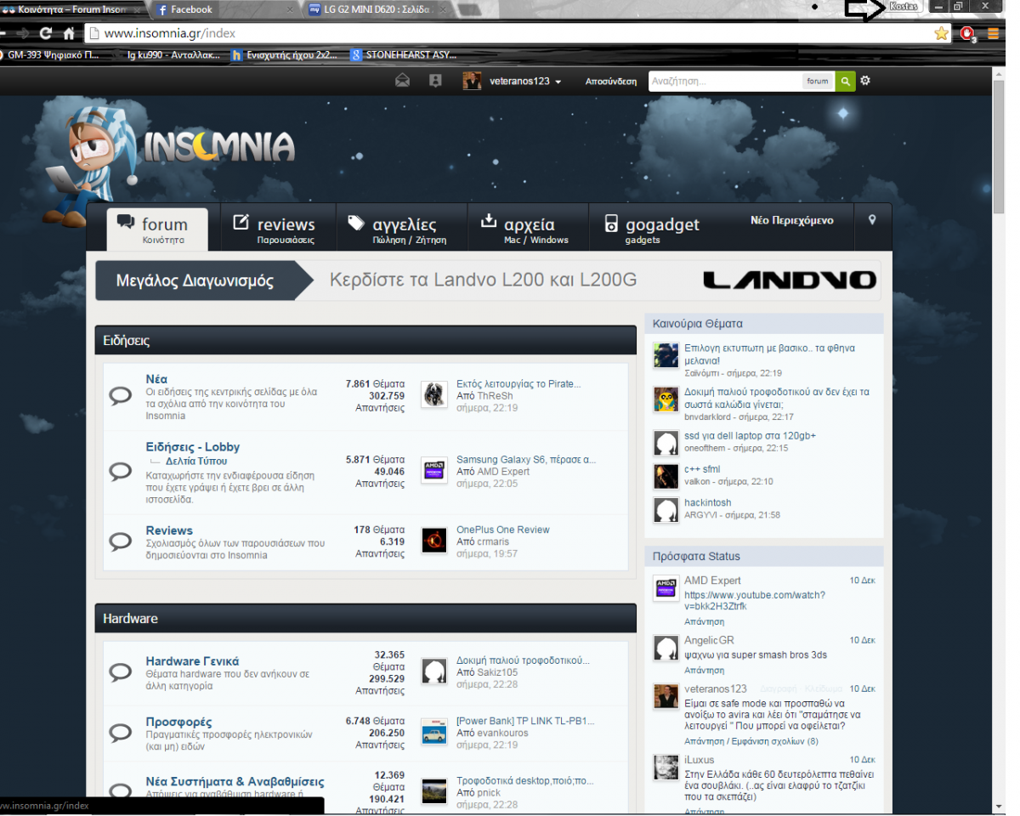Open the lg ku990 bookmark
The width and height of the screenshot is (1020, 816).
point(173,54)
